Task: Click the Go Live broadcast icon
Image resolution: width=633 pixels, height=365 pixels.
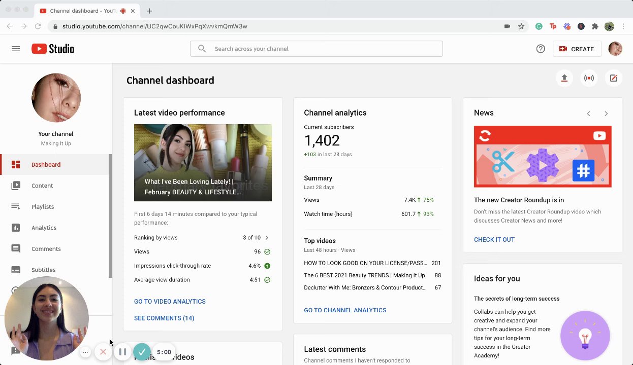Action: pyautogui.click(x=589, y=78)
